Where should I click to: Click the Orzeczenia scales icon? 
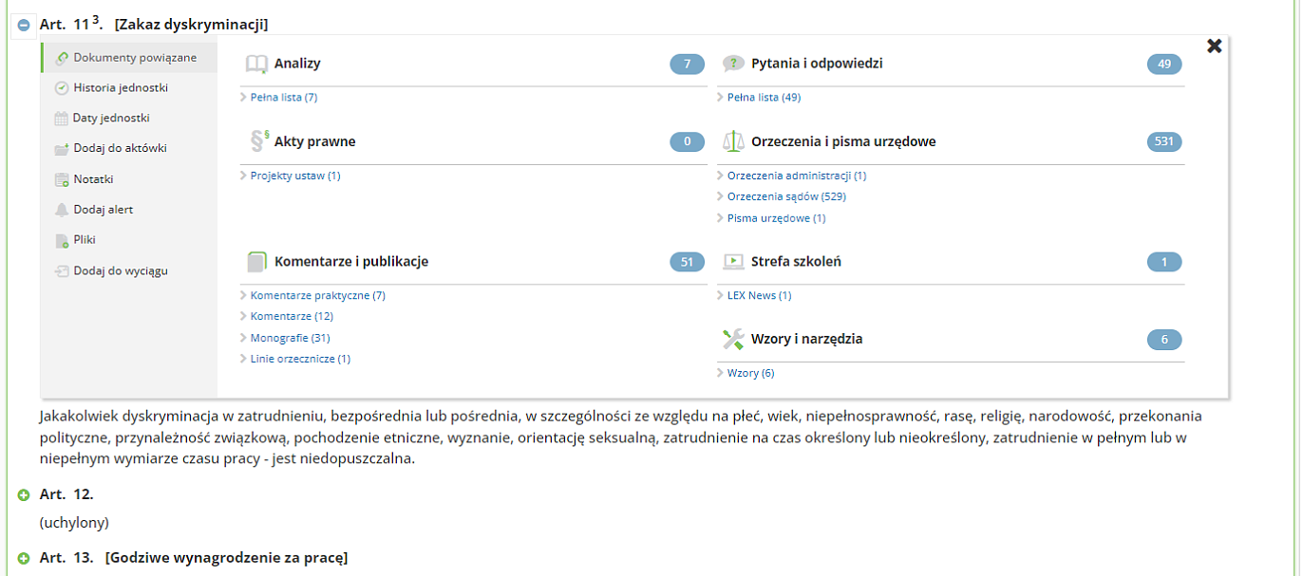[x=734, y=141]
